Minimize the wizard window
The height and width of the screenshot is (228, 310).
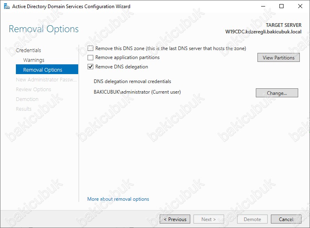(263, 7)
